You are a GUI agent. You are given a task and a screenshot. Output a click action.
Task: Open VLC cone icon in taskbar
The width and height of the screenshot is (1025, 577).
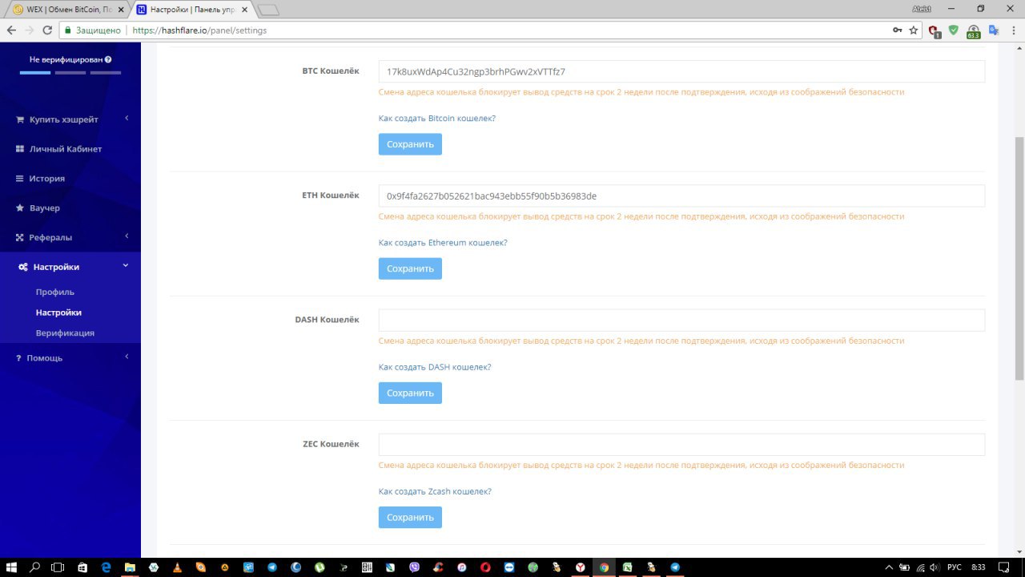177,567
